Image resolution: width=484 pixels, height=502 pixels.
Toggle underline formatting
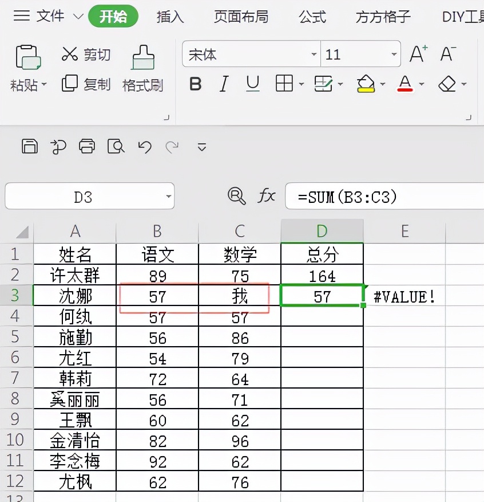click(252, 84)
